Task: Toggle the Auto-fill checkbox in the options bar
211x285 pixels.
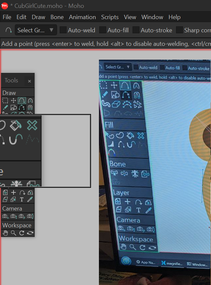Action: (x=103, y=30)
